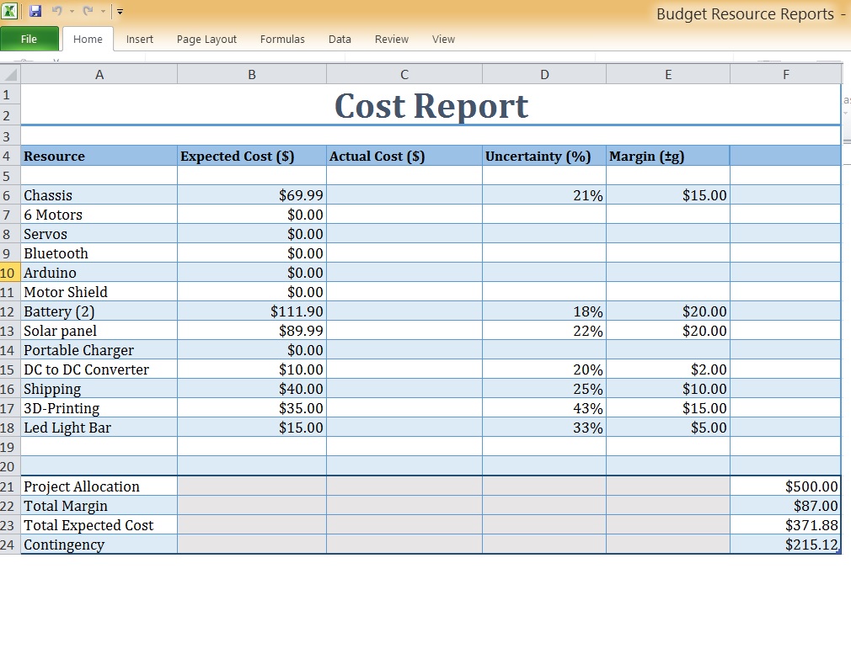Select the Portable Charger cell
The width and height of the screenshot is (851, 659).
(x=99, y=350)
